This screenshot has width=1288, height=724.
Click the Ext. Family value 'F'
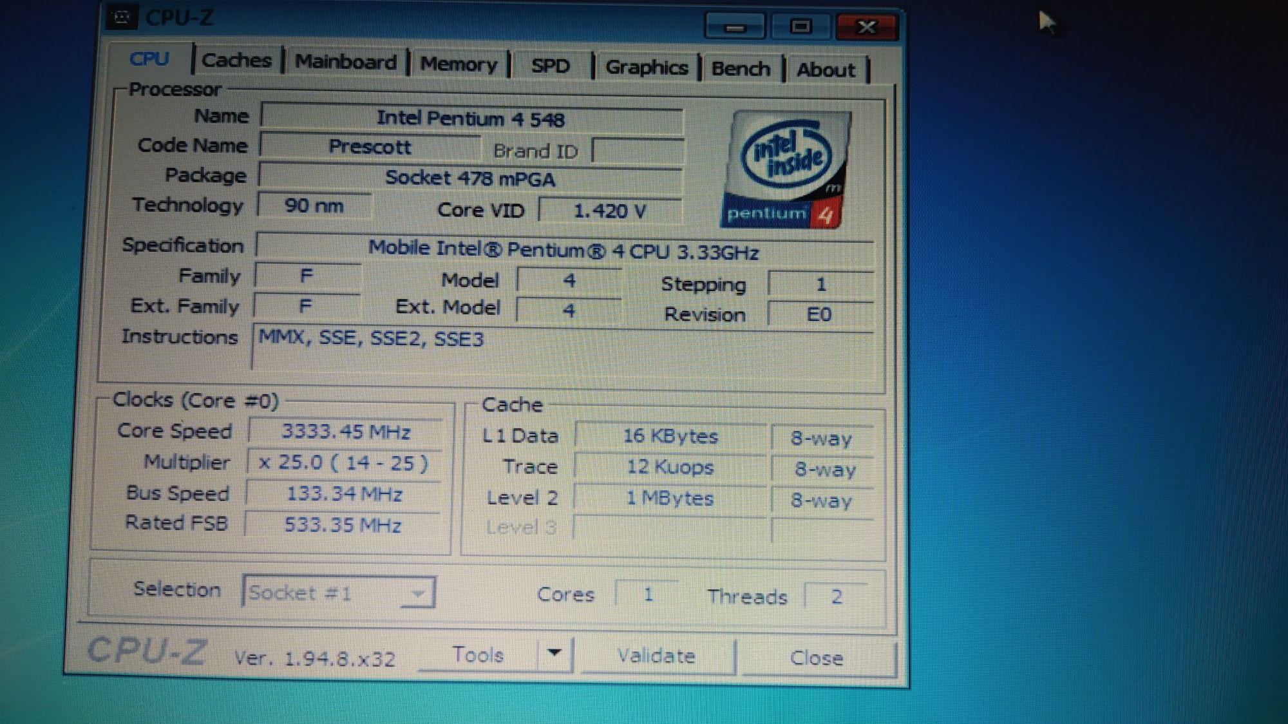click(306, 305)
